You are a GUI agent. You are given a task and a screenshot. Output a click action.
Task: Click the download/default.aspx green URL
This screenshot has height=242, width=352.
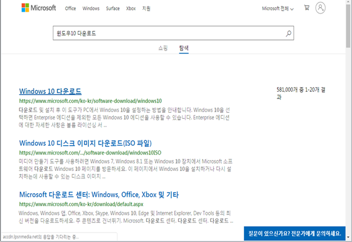[81, 204]
